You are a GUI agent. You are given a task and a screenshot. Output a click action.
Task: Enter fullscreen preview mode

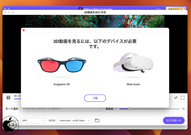182,98
